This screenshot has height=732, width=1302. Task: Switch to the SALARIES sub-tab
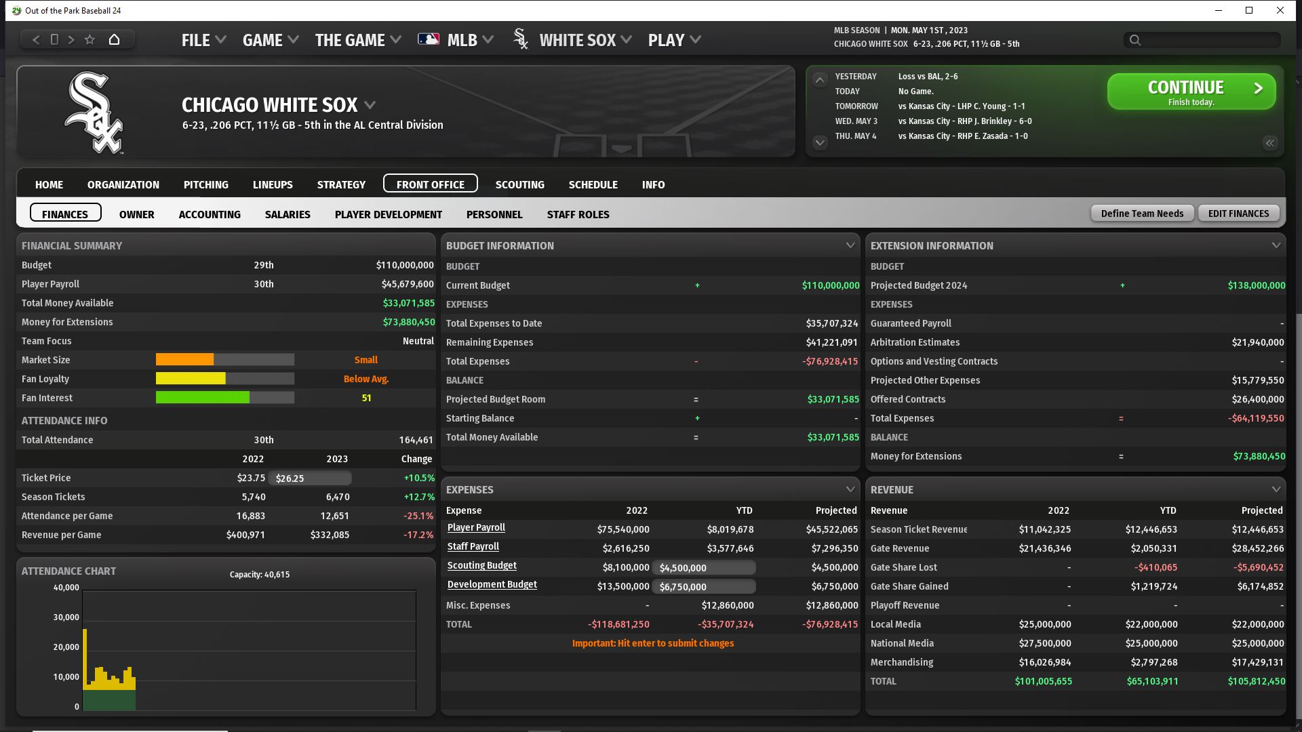coord(288,214)
